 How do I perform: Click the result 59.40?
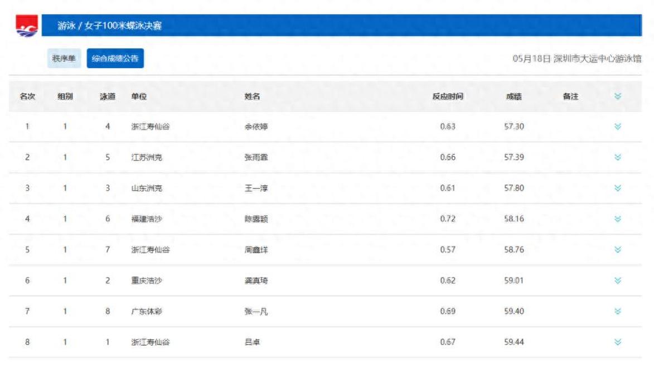pos(514,311)
